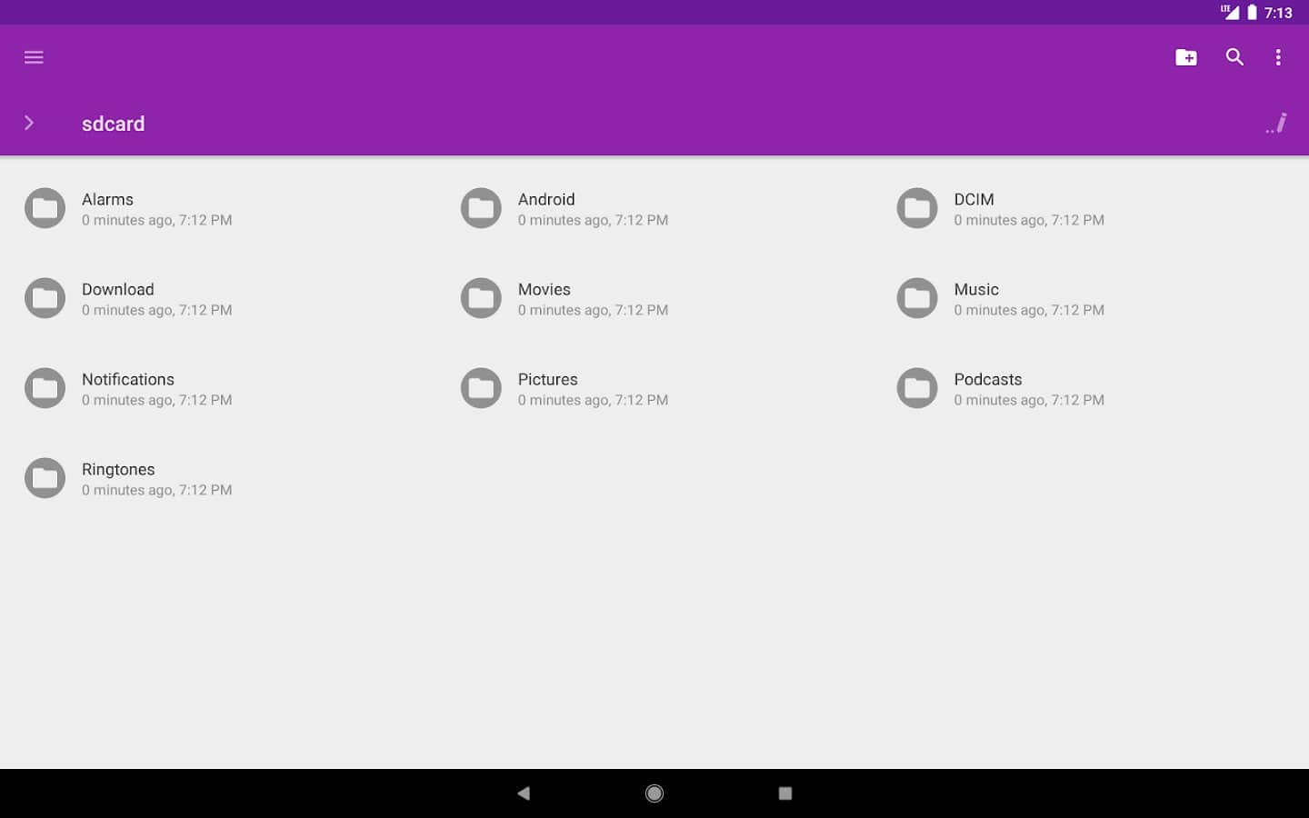Click the Pictures folder icon

481,388
